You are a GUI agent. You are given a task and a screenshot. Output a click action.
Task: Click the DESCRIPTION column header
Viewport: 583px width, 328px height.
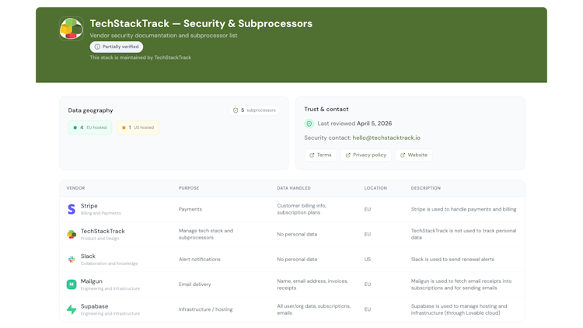tap(426, 188)
